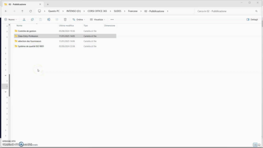
Task: Open the Ordina sort dropdown
Action: (x=78, y=20)
